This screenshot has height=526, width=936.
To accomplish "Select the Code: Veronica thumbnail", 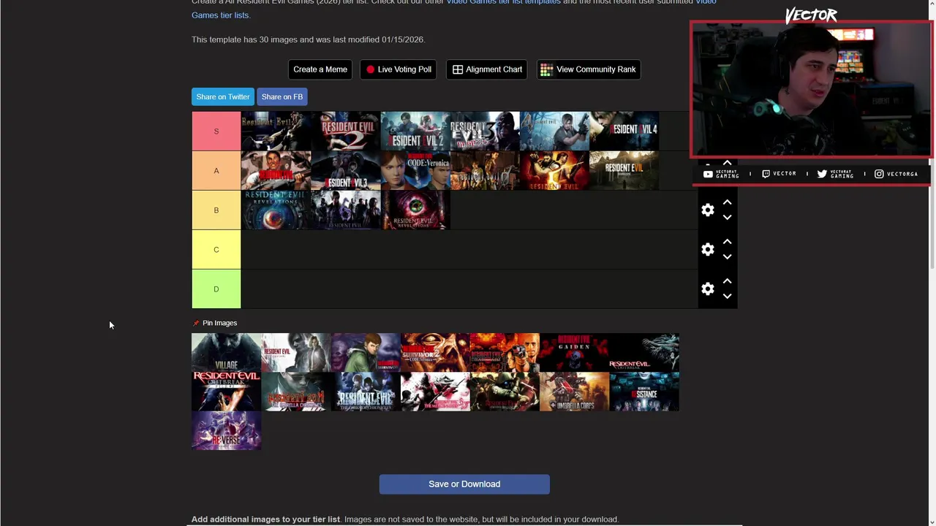I will click(x=415, y=170).
